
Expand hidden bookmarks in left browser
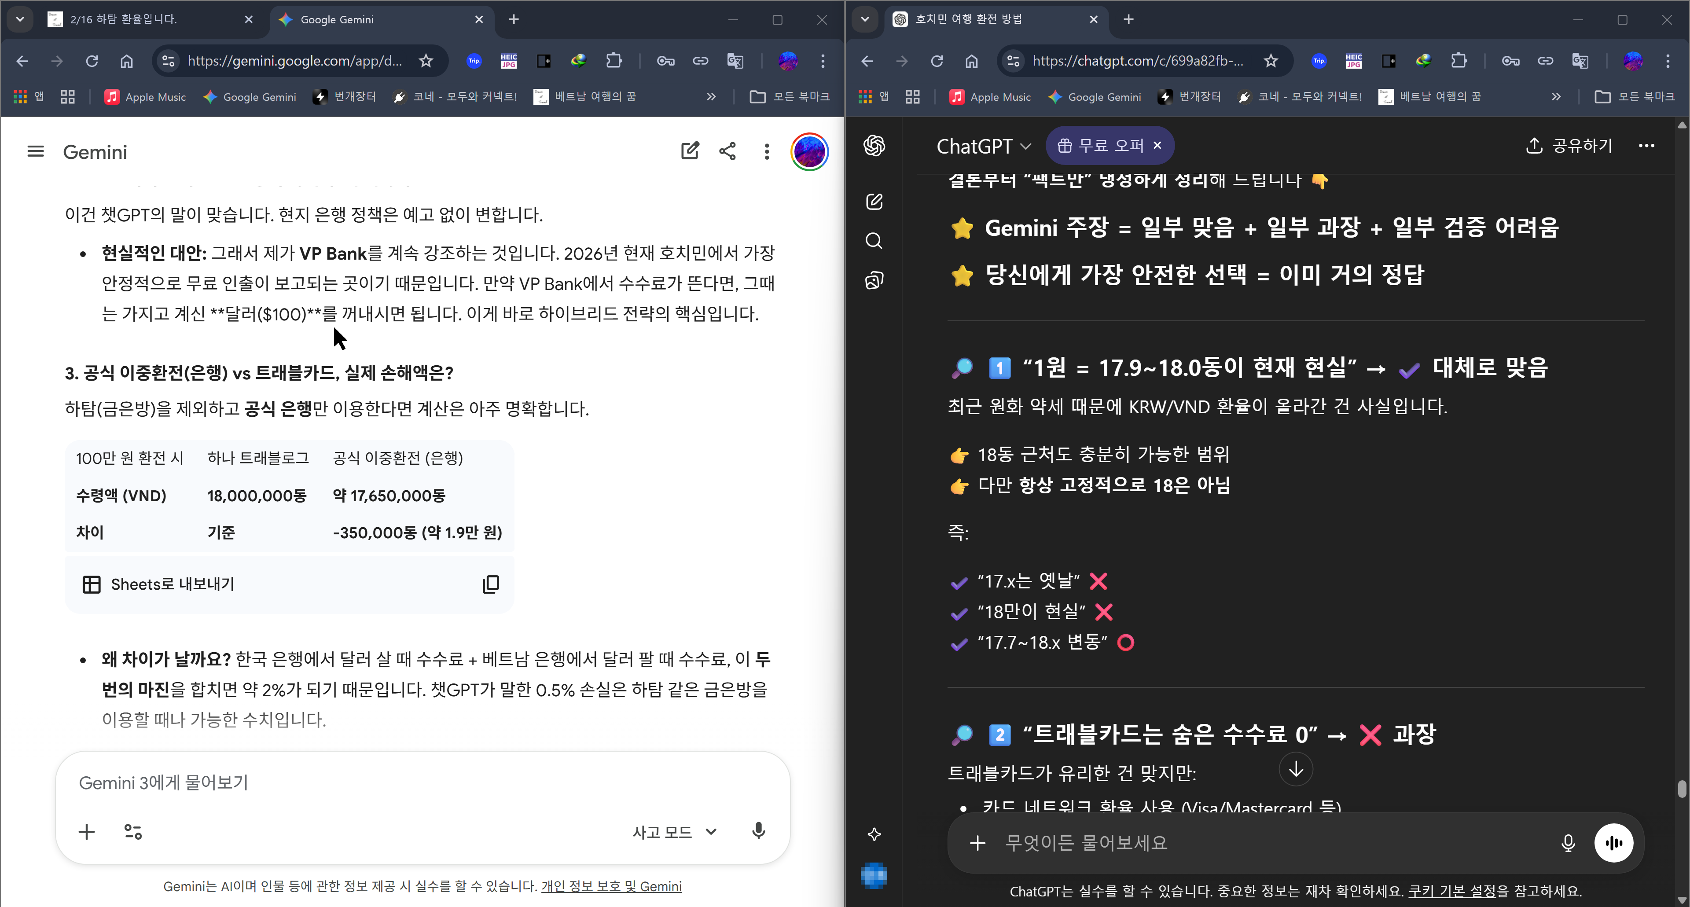(710, 97)
